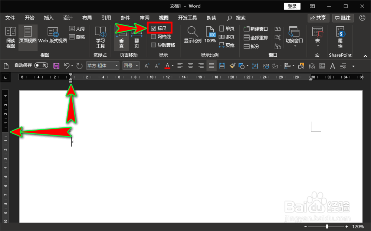This screenshot has width=371, height=231.
Task: Open the 文件 (File) tab
Action: (10, 18)
